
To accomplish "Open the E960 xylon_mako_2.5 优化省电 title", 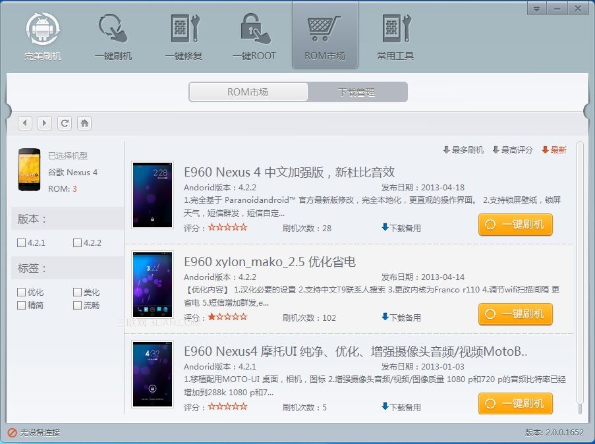I will coord(269,262).
